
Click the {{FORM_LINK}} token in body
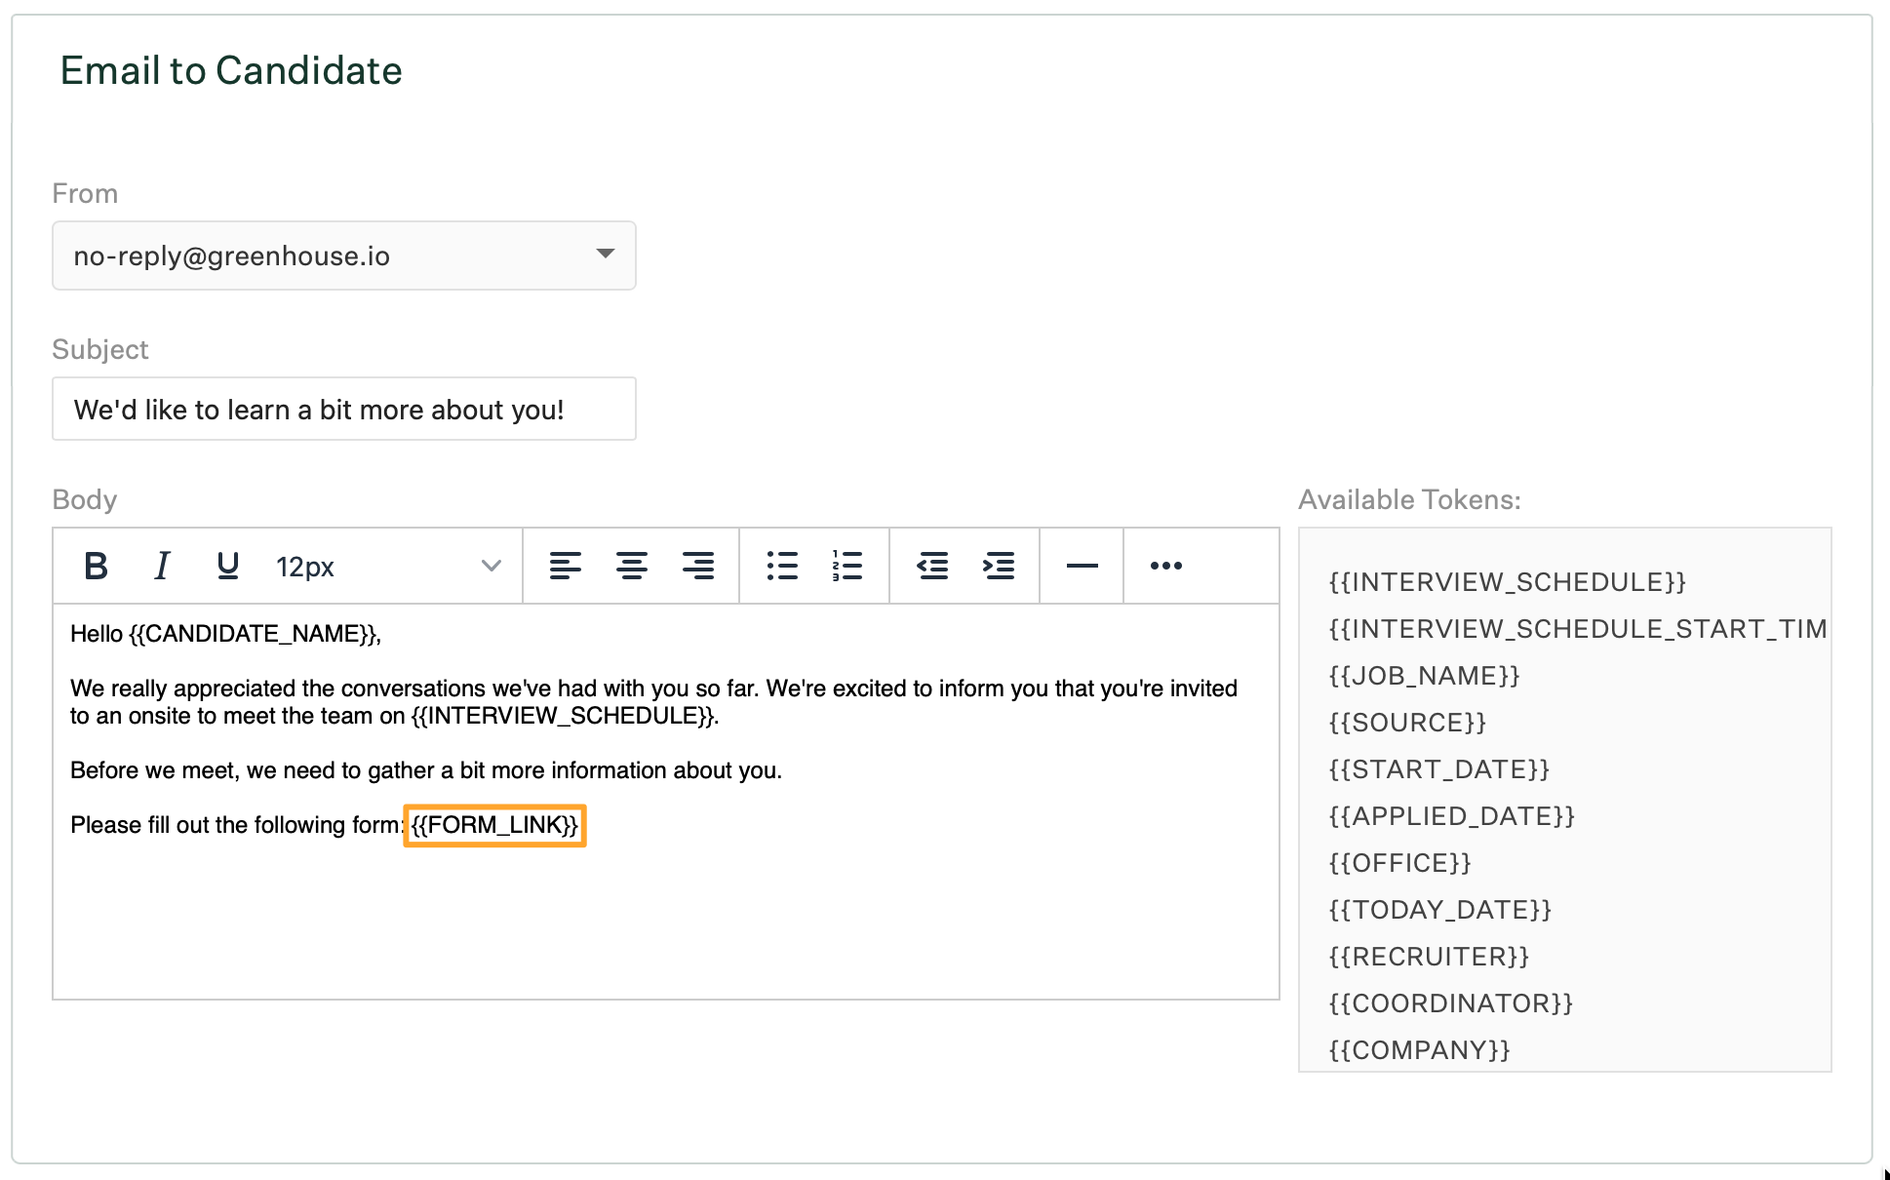tap(494, 825)
